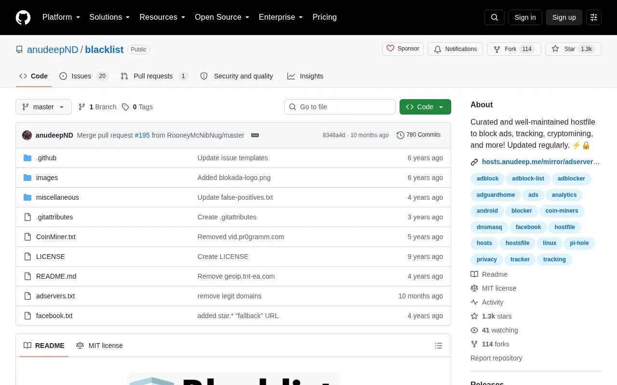Click Sign up button

(x=564, y=17)
